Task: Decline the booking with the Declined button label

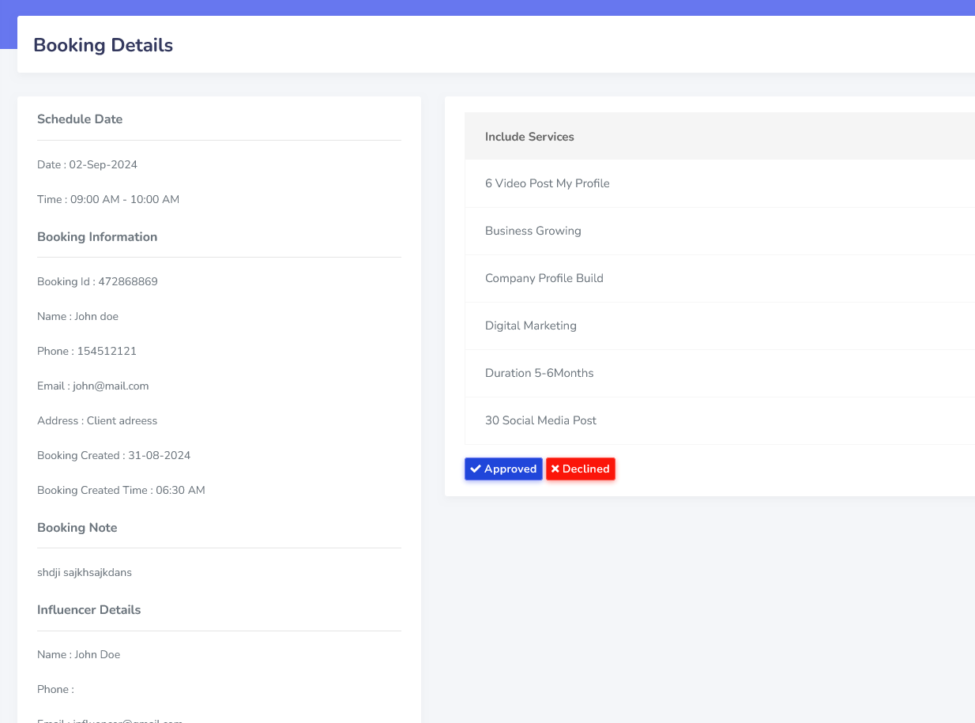Action: 585,469
